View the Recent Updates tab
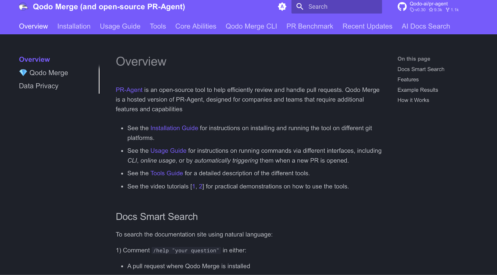Screen dimensions: 497x275 click(x=367, y=26)
